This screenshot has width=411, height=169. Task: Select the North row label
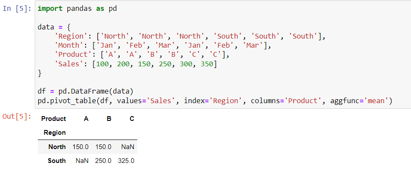(x=57, y=147)
